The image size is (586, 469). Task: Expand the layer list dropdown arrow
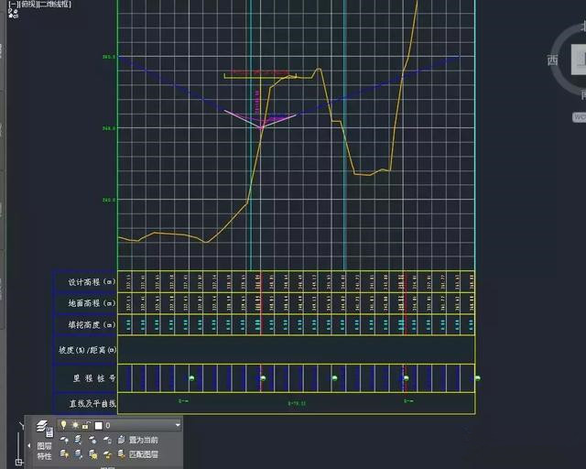click(x=178, y=425)
